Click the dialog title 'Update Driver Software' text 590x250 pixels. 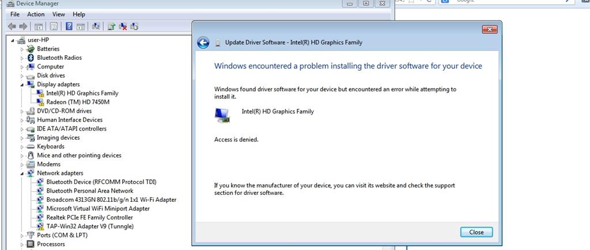255,43
